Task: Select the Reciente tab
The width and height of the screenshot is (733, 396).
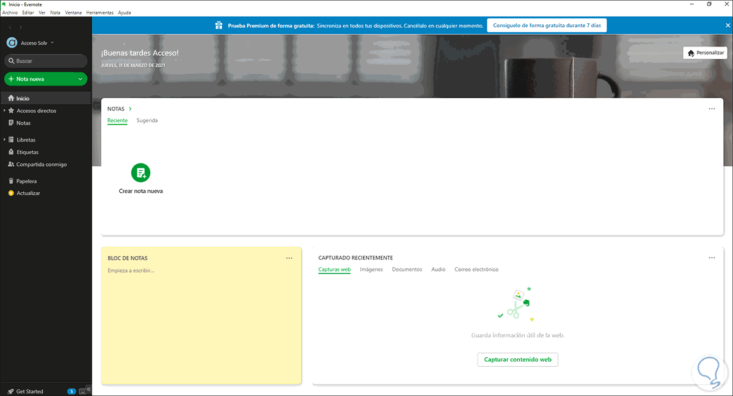Action: [117, 121]
